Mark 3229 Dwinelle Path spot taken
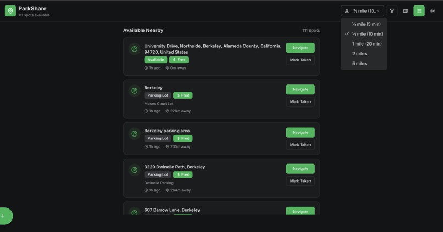This screenshot has width=443, height=232. [300, 181]
